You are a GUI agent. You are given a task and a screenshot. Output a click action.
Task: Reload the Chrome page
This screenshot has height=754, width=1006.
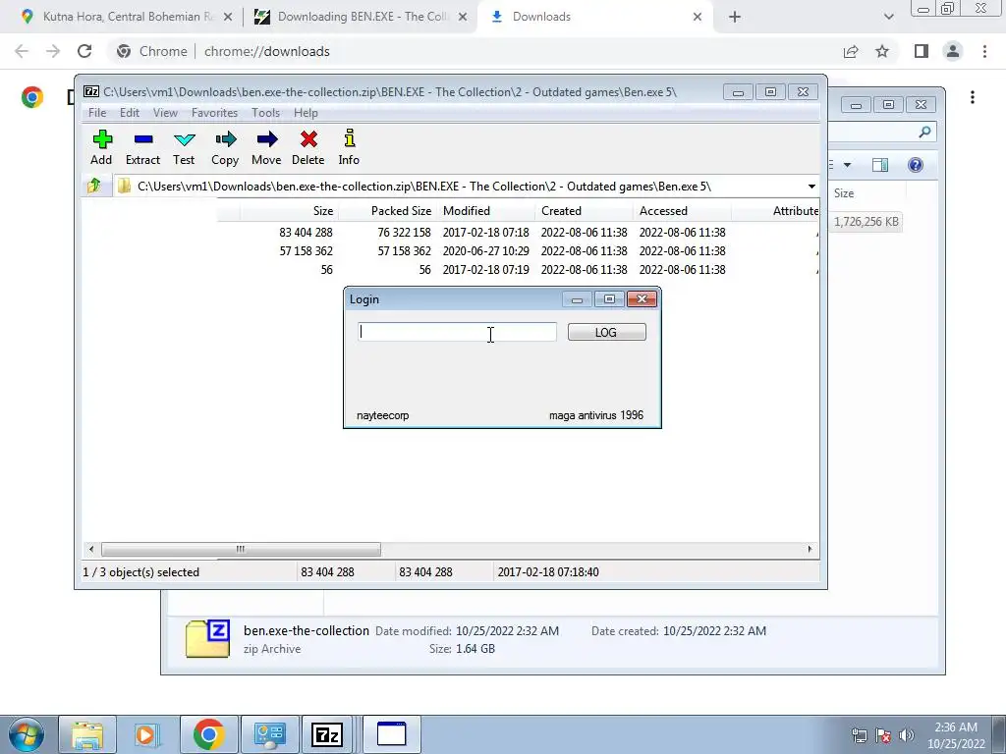click(84, 51)
